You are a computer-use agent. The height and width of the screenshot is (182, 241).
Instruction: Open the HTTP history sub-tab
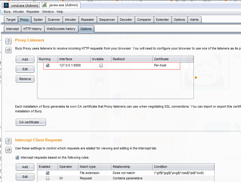pos(32,29)
